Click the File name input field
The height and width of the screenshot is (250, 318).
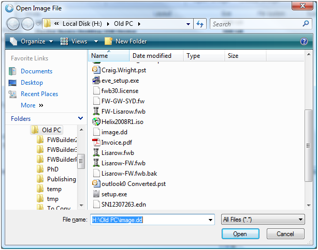152,220
